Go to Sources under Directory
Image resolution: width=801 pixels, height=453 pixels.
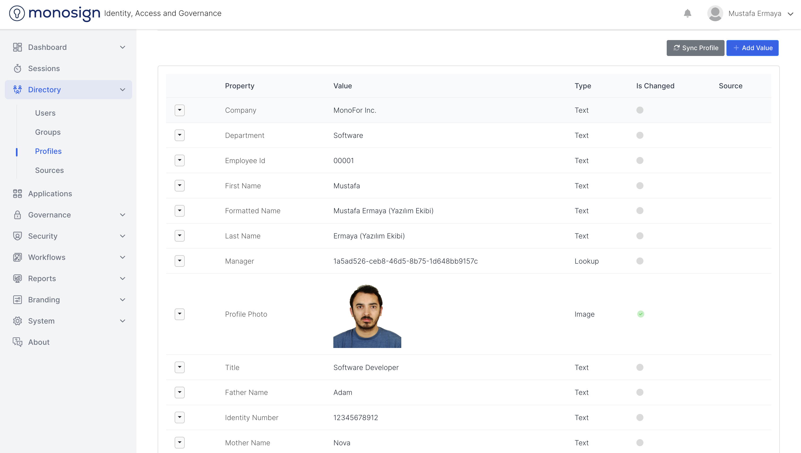[x=49, y=170]
